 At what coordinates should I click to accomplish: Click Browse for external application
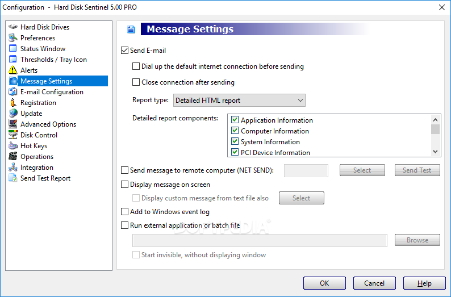[417, 240]
